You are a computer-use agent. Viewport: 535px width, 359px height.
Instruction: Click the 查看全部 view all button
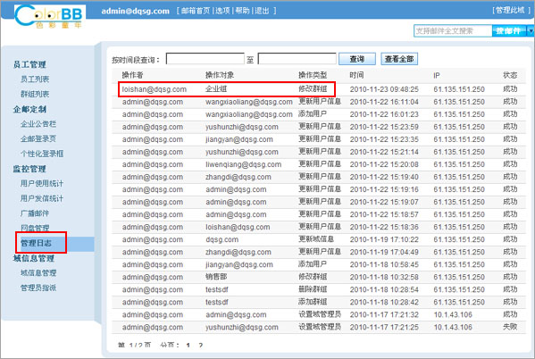point(399,59)
